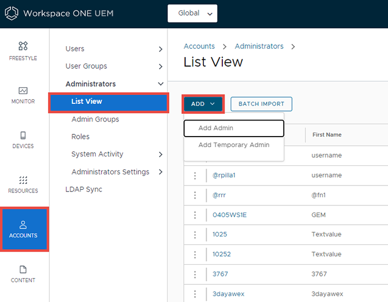Open the @rrr admin link
This screenshot has width=388, height=302.
[x=219, y=195]
